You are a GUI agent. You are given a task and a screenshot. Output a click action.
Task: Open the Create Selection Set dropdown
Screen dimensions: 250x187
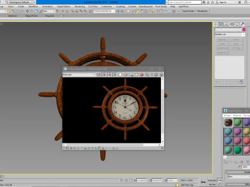[x=104, y=11]
